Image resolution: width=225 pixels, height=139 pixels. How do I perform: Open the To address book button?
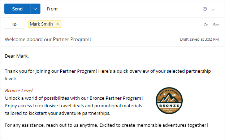14,24
